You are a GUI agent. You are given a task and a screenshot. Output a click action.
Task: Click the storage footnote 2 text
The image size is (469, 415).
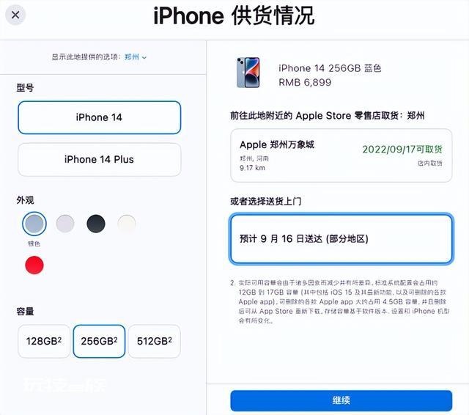pos(340,301)
